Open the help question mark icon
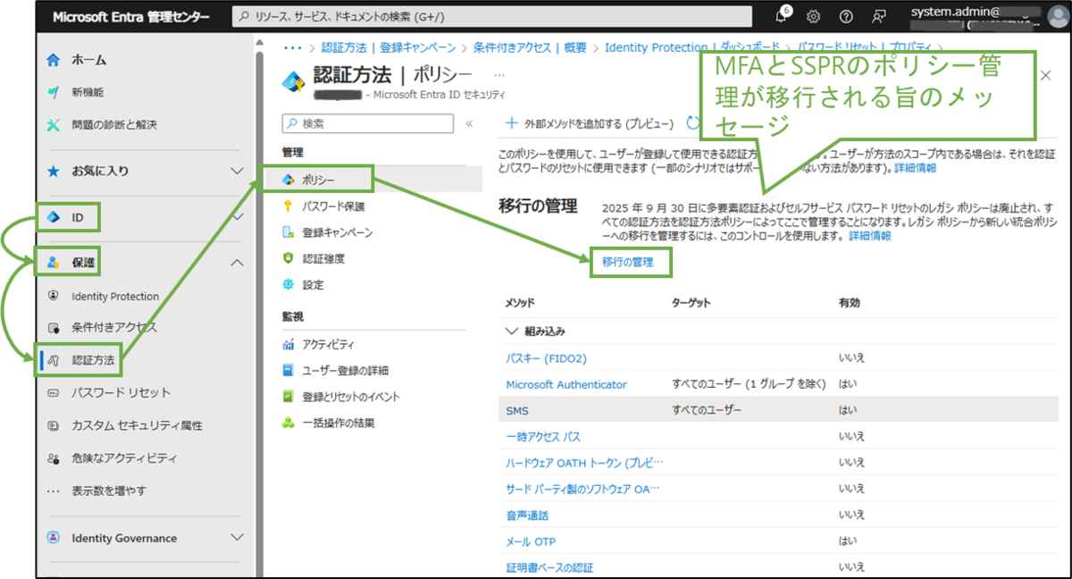This screenshot has width=1072, height=579. (x=846, y=17)
